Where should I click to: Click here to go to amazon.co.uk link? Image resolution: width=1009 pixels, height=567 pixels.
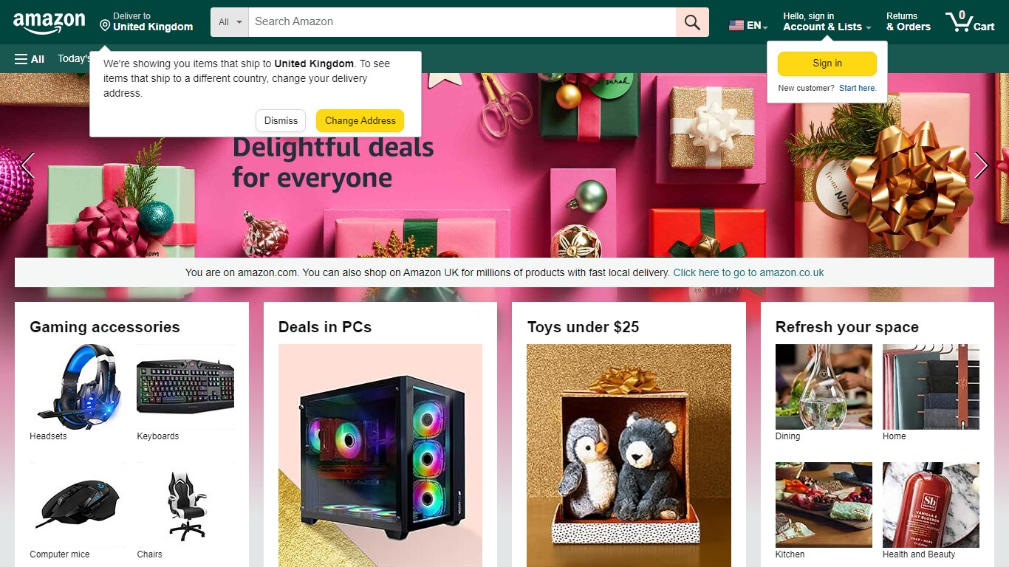[748, 272]
